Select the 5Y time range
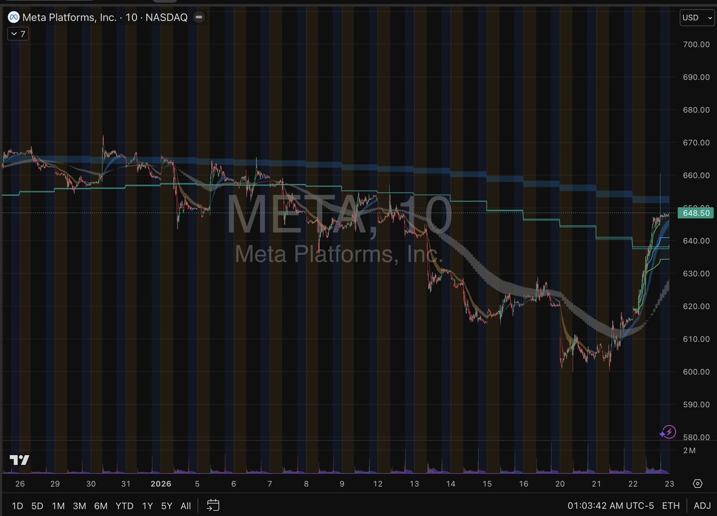Image resolution: width=717 pixels, height=516 pixels. 166,506
